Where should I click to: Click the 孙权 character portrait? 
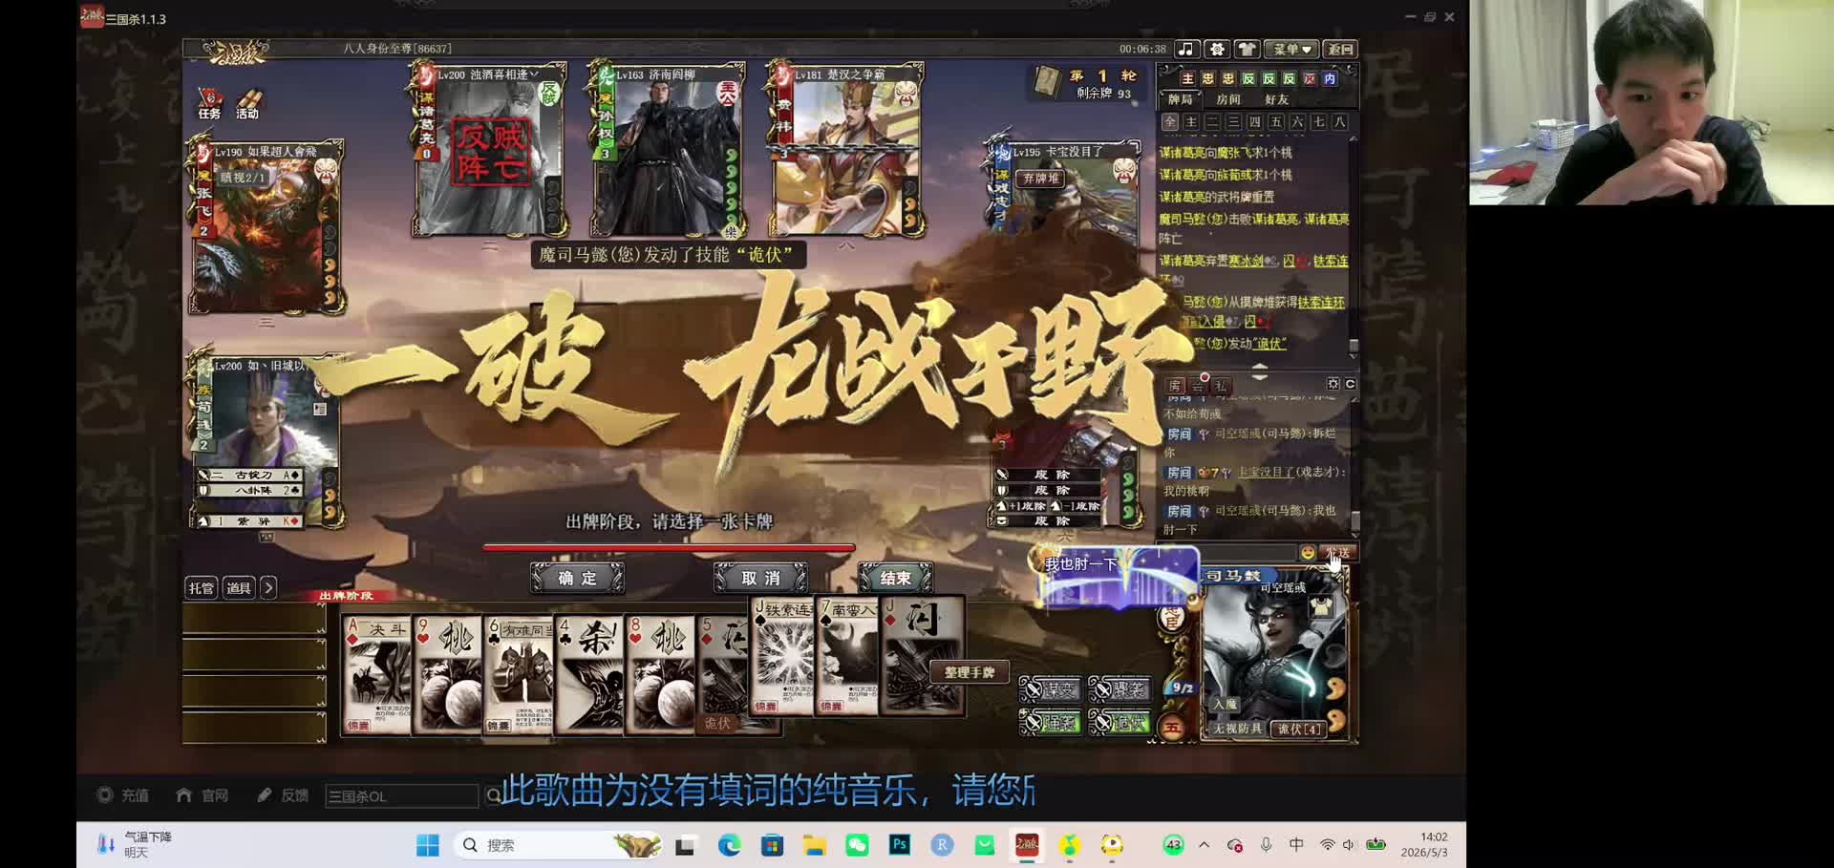point(666,152)
